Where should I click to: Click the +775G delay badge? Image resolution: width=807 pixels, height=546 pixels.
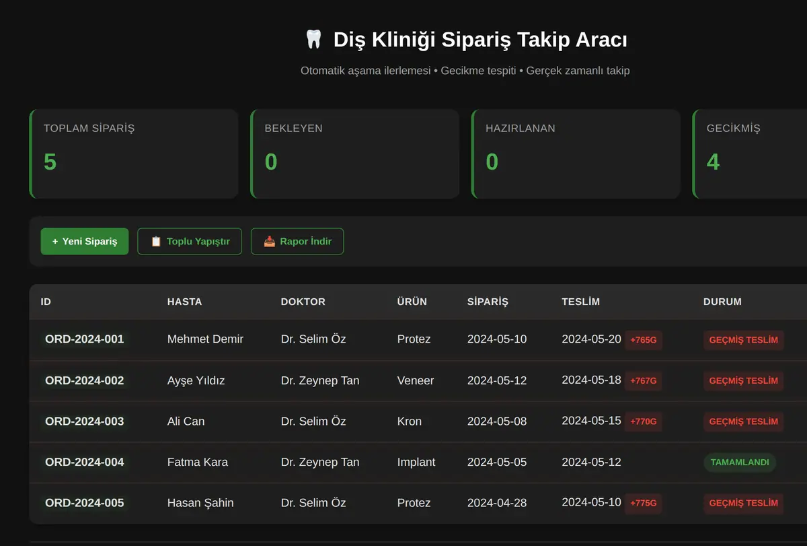(644, 503)
